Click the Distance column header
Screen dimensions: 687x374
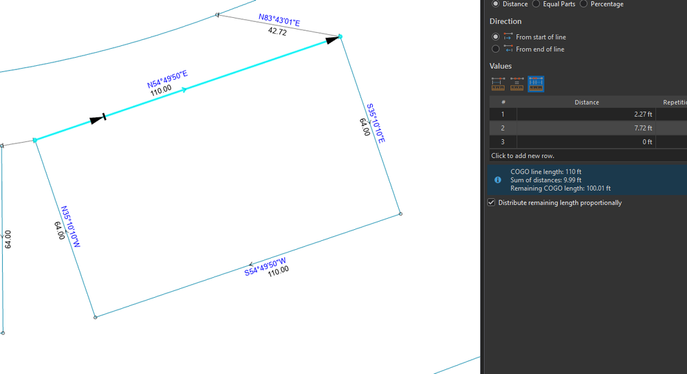pyautogui.click(x=586, y=102)
